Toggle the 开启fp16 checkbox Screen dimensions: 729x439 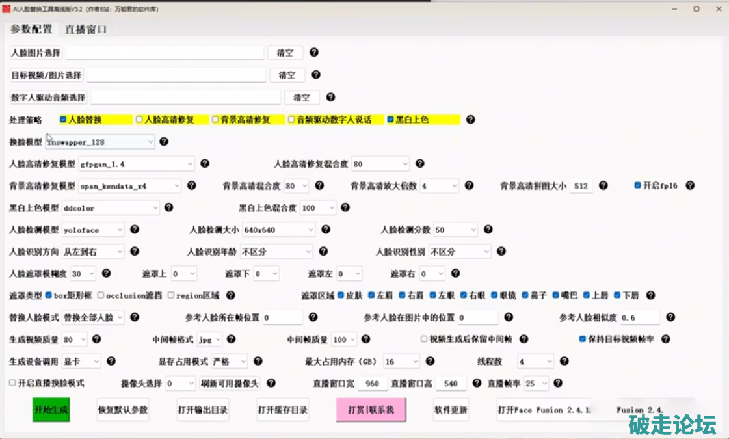click(x=638, y=185)
